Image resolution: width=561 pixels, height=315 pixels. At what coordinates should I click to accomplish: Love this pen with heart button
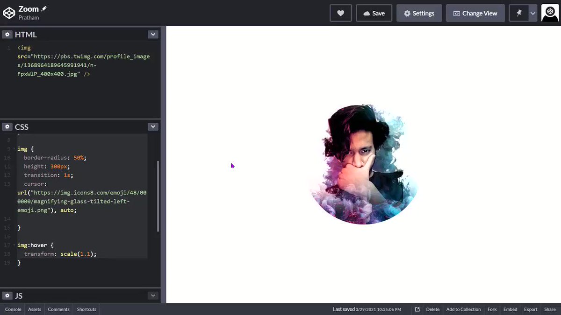pos(340,13)
